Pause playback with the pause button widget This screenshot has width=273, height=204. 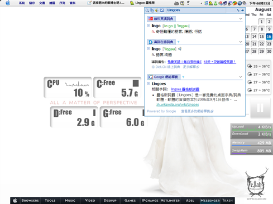tap(260, 108)
